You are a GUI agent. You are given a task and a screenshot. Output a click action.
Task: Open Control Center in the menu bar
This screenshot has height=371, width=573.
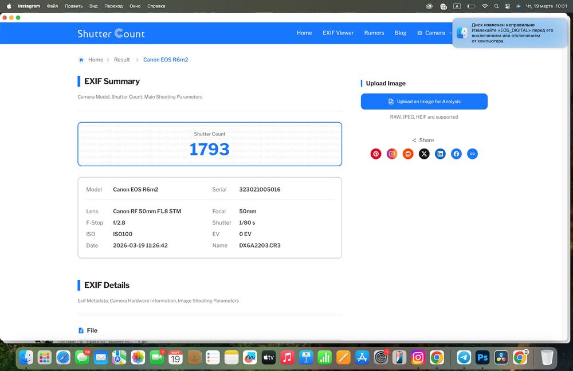pyautogui.click(x=508, y=6)
